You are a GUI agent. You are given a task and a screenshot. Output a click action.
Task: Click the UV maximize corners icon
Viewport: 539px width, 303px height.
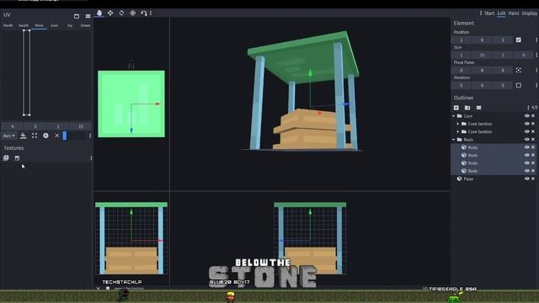(x=35, y=136)
